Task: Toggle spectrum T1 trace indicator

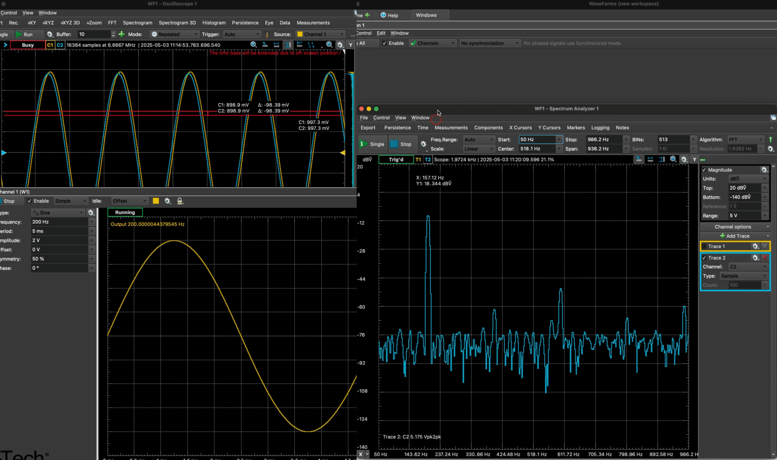Action: pyautogui.click(x=418, y=160)
